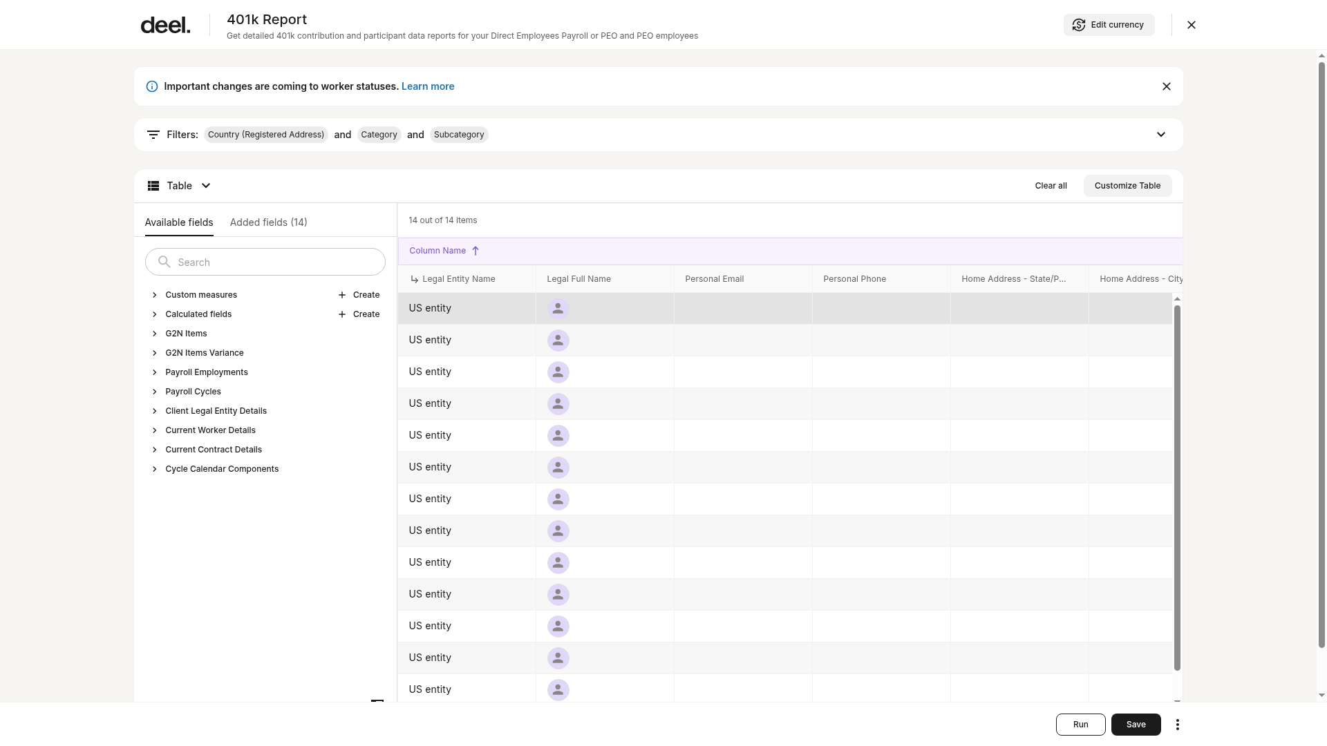Expand the Filters panel chevron
The image size is (1327, 746).
(x=1161, y=135)
